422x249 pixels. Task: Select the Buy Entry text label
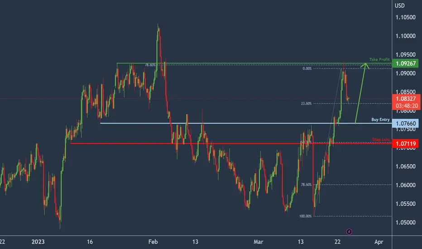coord(380,120)
